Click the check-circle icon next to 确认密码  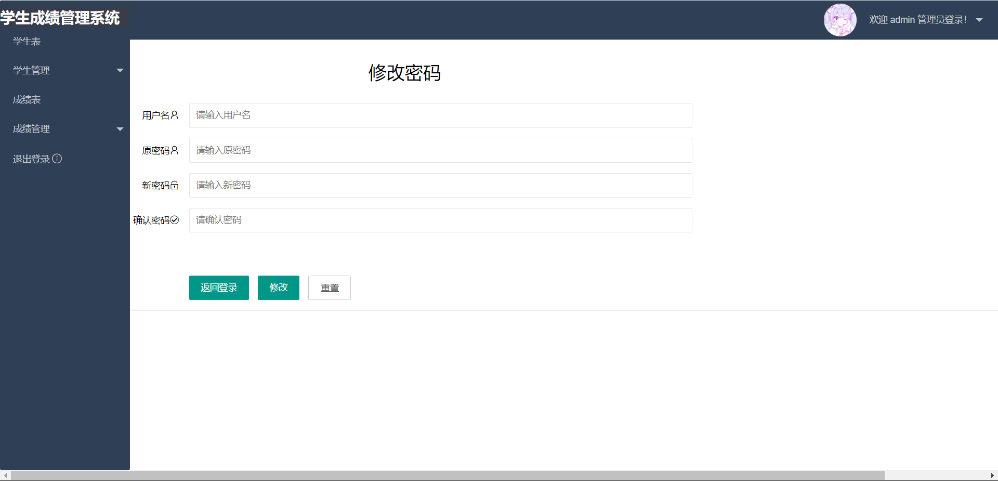[x=175, y=220]
